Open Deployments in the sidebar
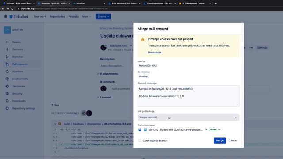283x159 pixels. click(x=20, y=79)
